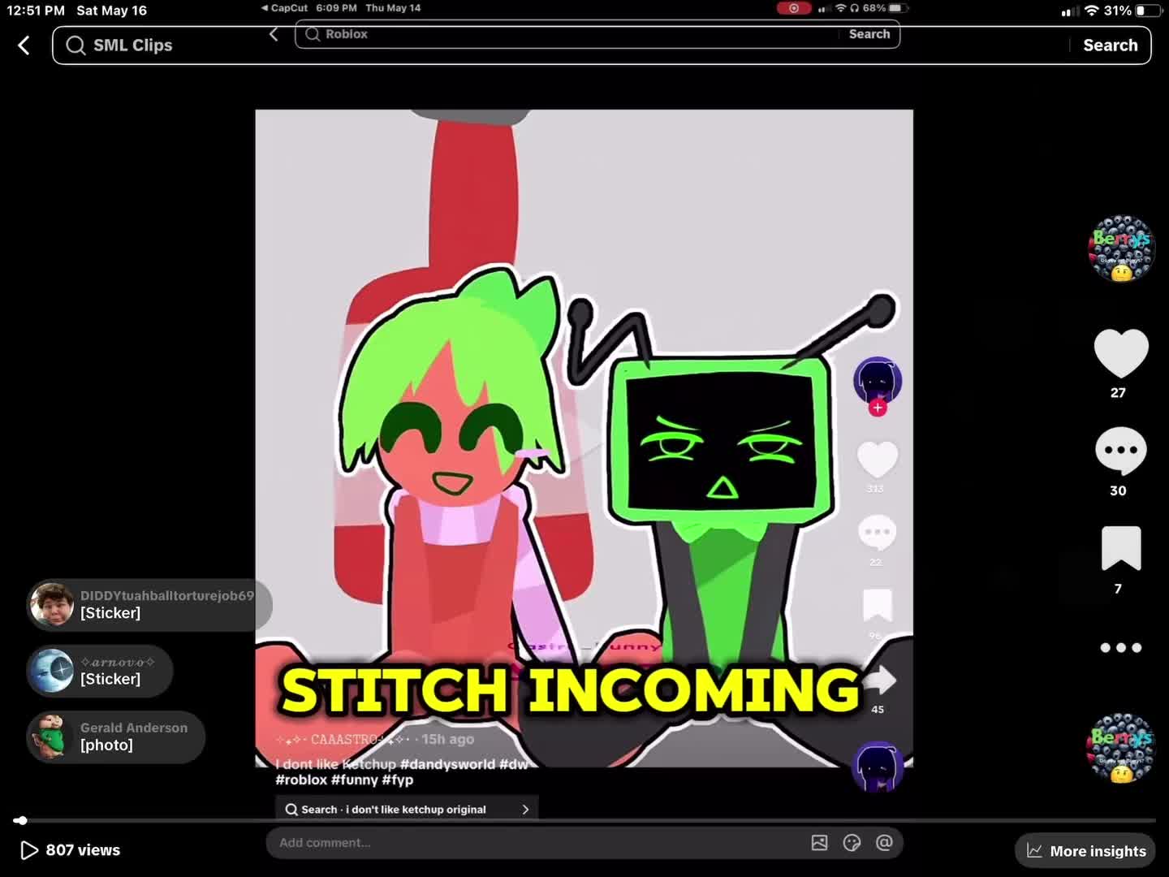Focus the Add comment field
The height and width of the screenshot is (877, 1169).
(536, 843)
